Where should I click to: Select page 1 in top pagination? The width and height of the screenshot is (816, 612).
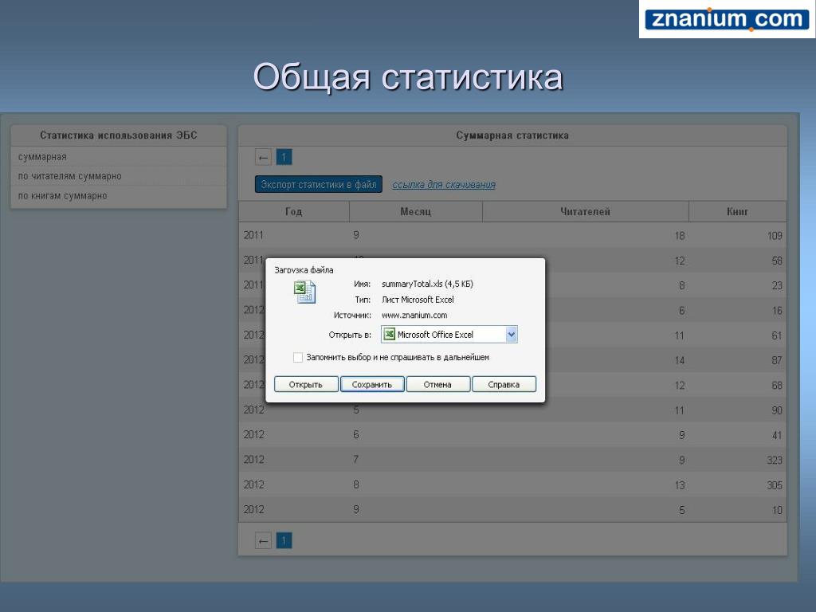point(284,157)
